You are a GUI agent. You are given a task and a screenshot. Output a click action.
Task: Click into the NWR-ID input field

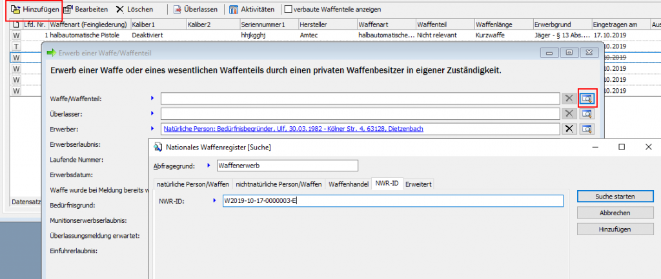point(392,201)
